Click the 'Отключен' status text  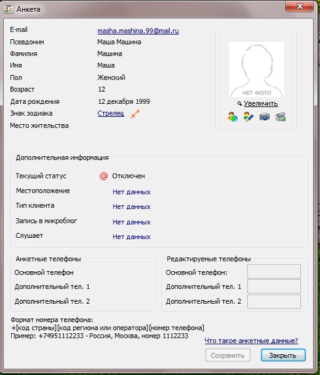129,176
